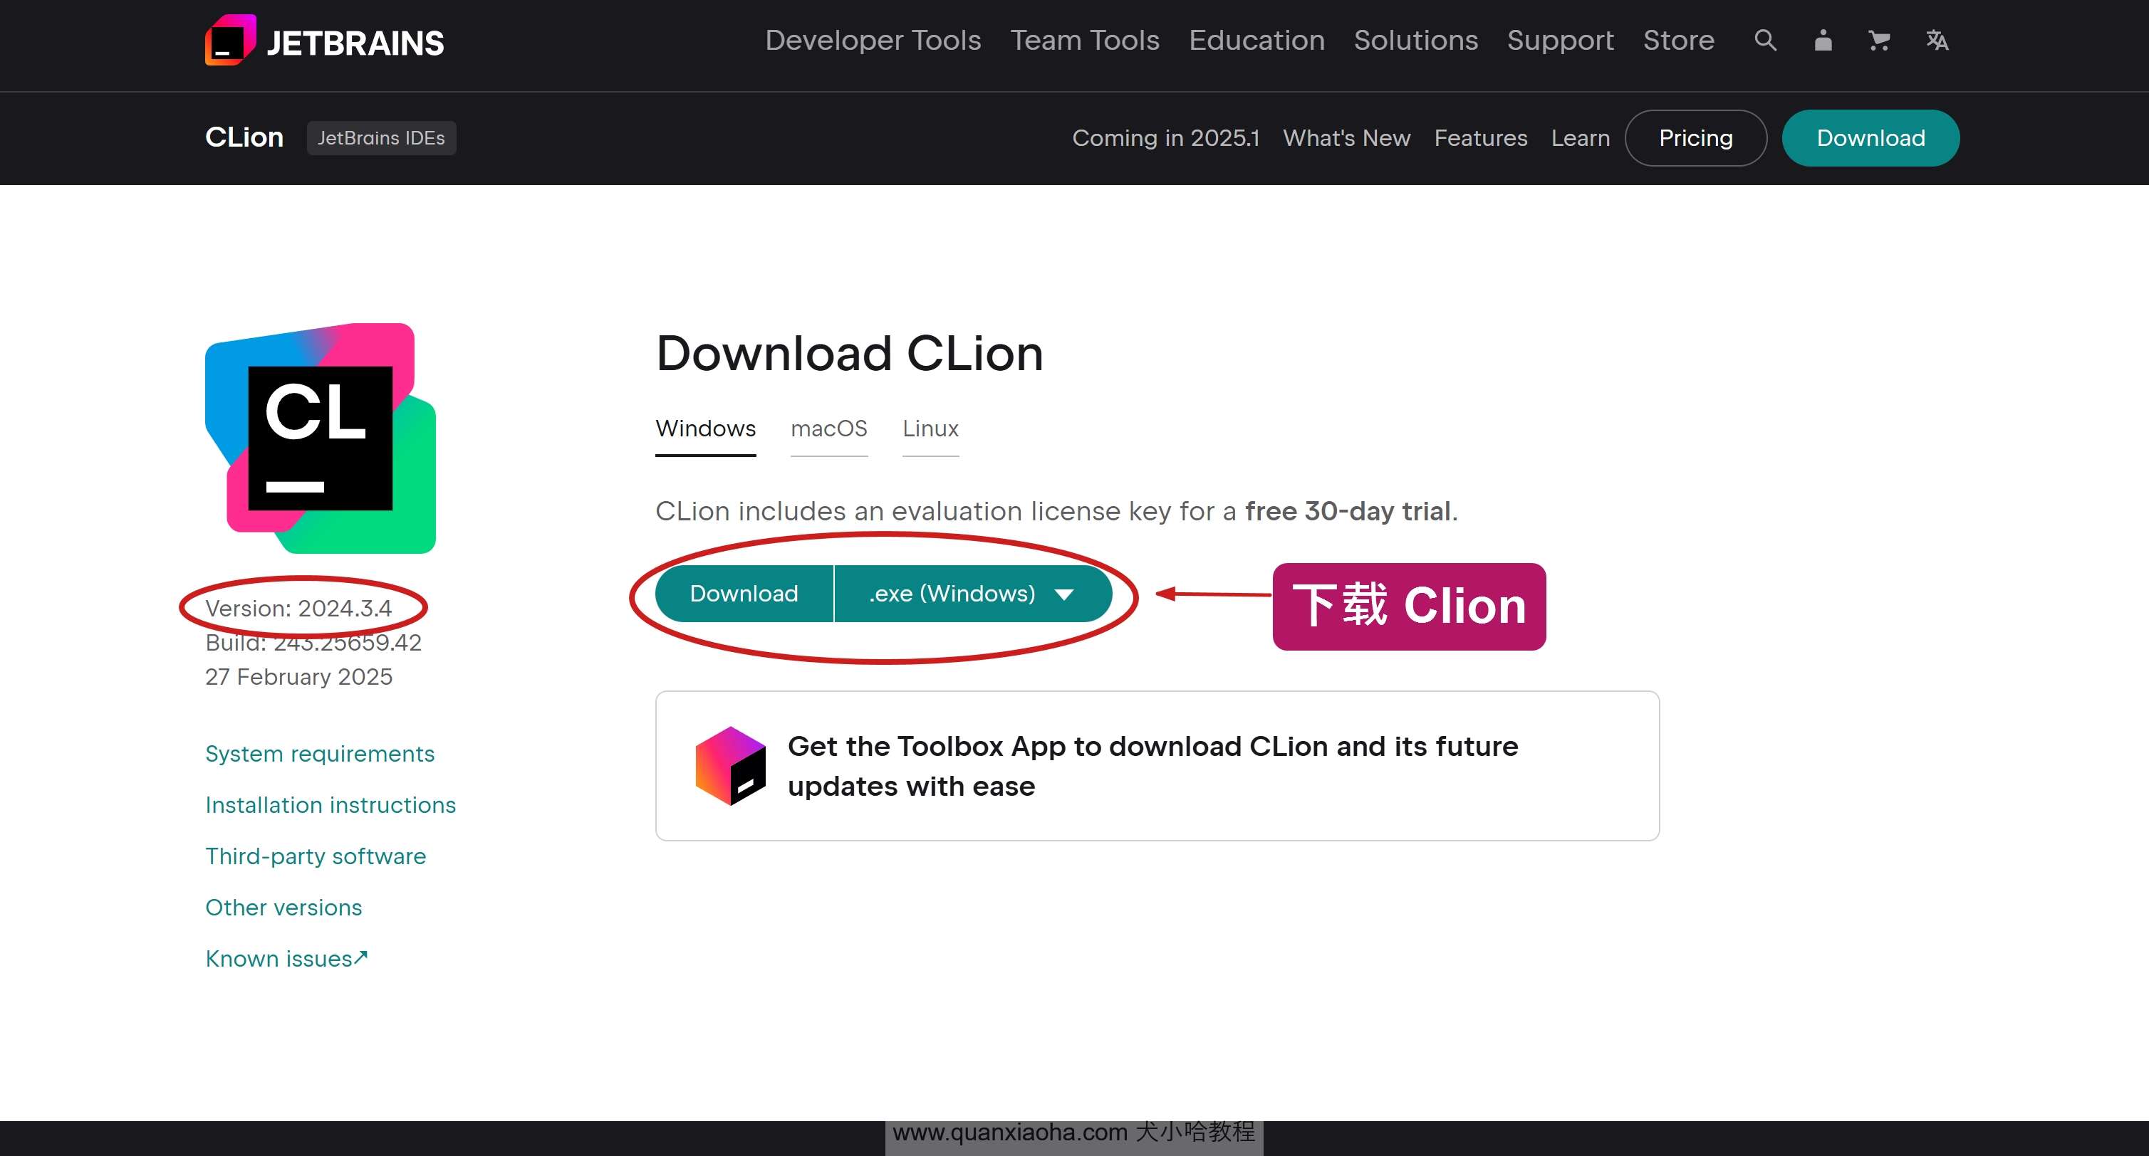Click the shopping cart icon
This screenshot has width=2149, height=1156.
(1878, 40)
